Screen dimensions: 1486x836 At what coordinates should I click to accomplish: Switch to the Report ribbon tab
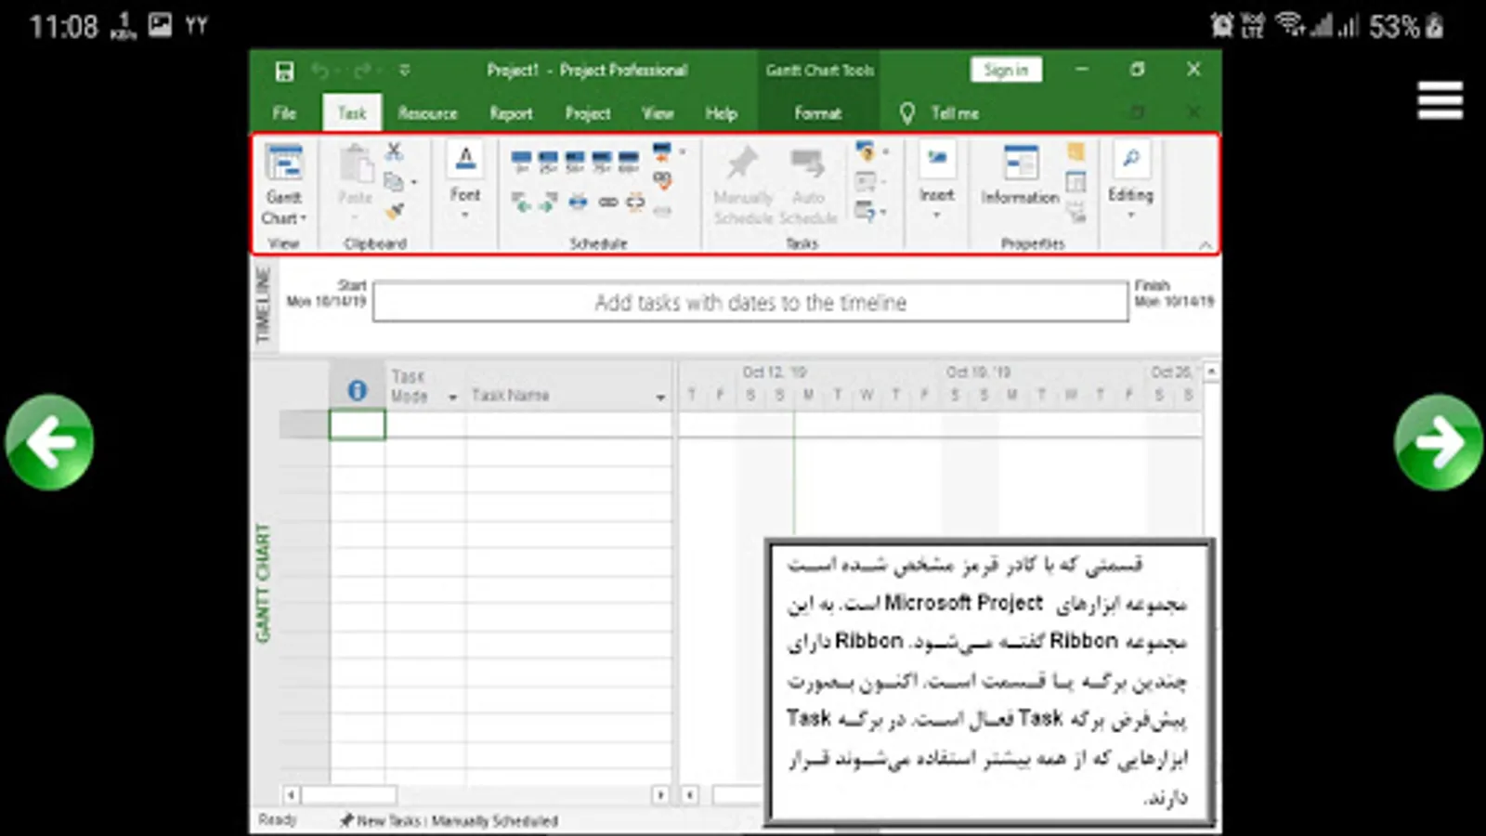511,113
